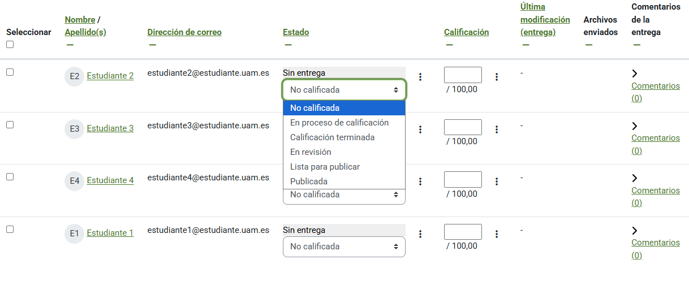Open the three-dot menu beside Estudiante 3's grade
Image resolution: width=689 pixels, height=281 pixels.
pos(496,129)
